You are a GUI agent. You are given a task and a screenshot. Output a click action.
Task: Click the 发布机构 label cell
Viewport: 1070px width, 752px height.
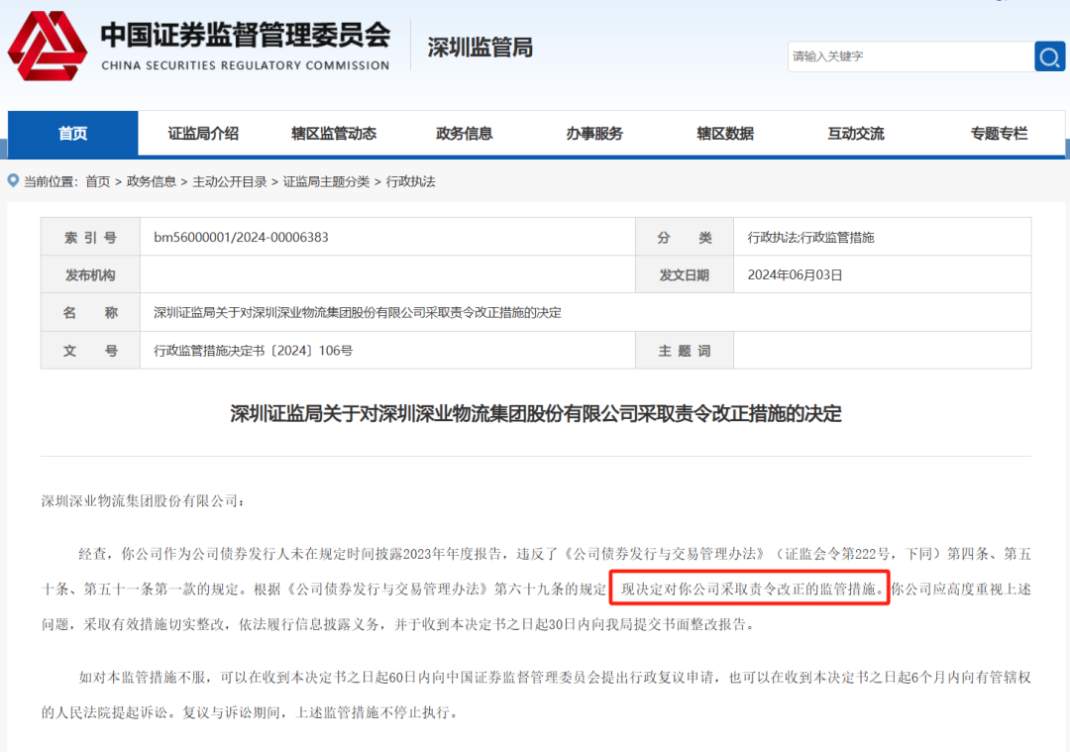(91, 275)
